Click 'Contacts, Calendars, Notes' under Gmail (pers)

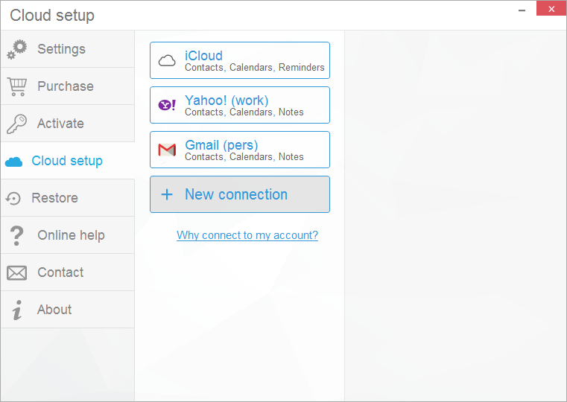point(244,157)
